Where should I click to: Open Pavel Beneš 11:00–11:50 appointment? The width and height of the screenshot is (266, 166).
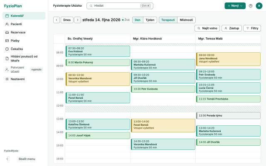click(x=98, y=98)
